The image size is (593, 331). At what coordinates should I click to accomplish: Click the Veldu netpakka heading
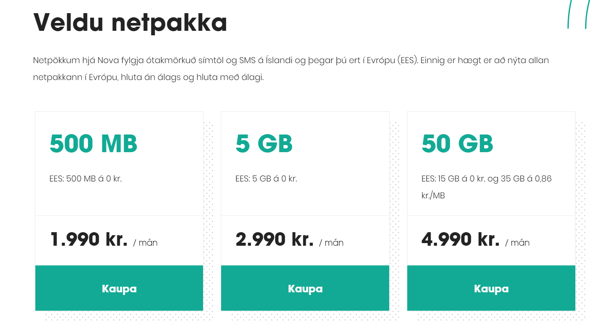pos(131,23)
